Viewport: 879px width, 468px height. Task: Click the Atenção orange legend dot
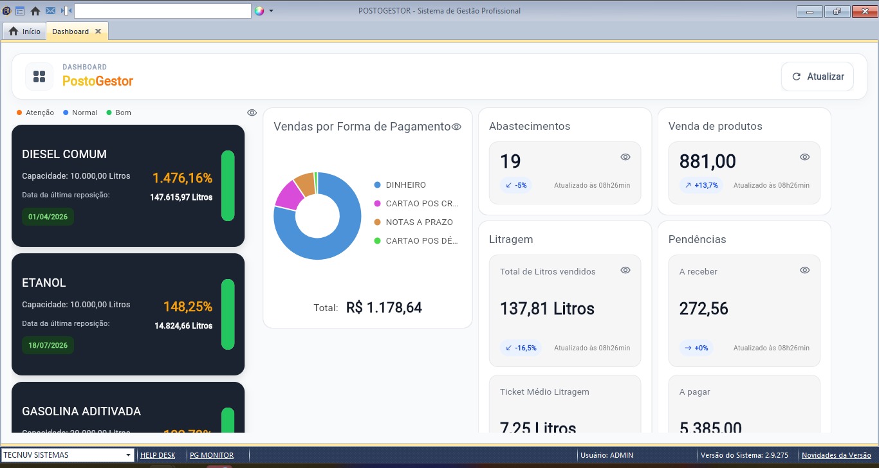tap(19, 113)
